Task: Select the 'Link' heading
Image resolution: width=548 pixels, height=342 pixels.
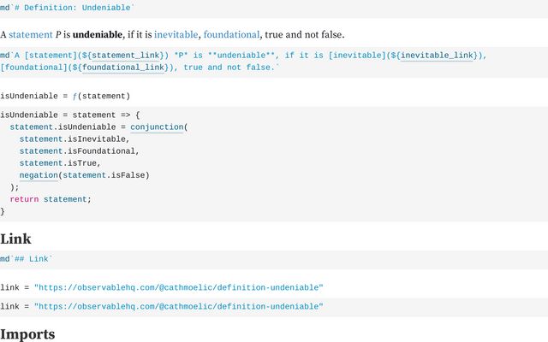Action: click(15, 239)
